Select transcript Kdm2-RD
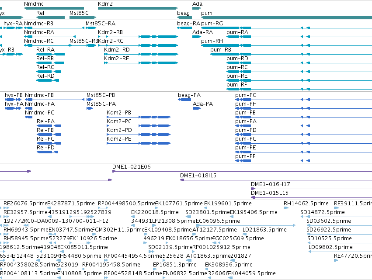Viewport: 372px width, 280px height. coord(141,54)
